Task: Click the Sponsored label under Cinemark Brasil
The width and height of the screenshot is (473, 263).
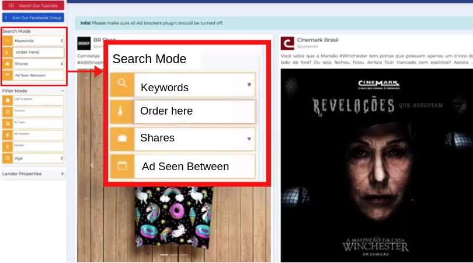Action: 307,47
